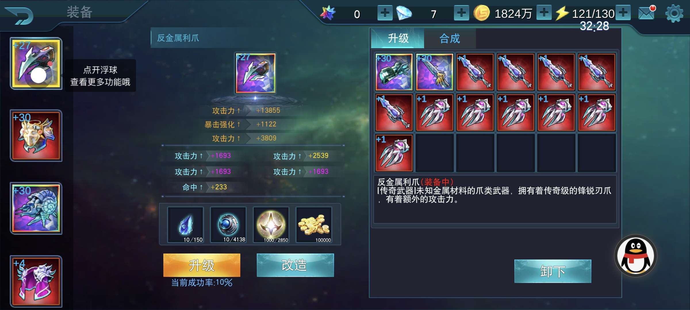Select the +30 golden mask equipment slot
The image size is (690, 310).
pyautogui.click(x=36, y=135)
